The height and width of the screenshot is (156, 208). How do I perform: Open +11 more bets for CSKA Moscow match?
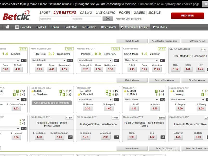pos(163,61)
